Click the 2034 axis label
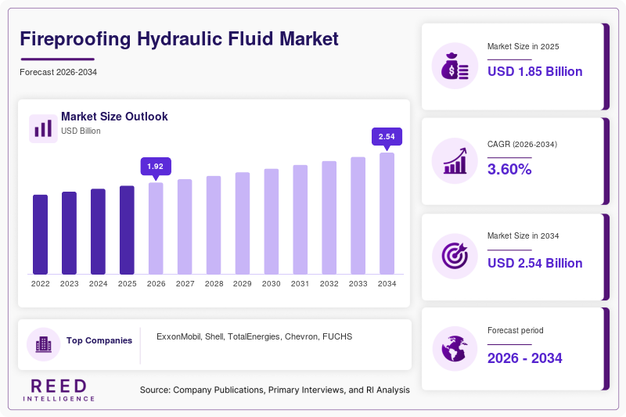Viewport: 626px width, 417px height. tap(387, 284)
